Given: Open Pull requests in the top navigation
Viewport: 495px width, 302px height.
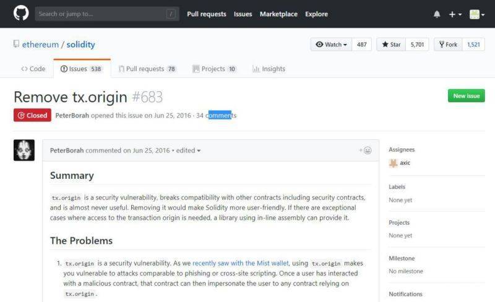Looking at the screenshot, I should (207, 14).
